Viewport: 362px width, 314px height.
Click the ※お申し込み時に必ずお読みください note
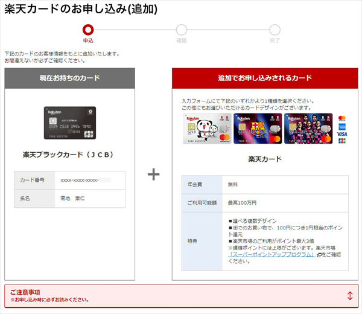[x=49, y=300]
